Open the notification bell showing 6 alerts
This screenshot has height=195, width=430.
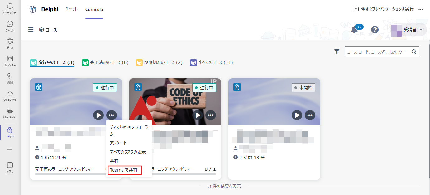click(x=355, y=30)
